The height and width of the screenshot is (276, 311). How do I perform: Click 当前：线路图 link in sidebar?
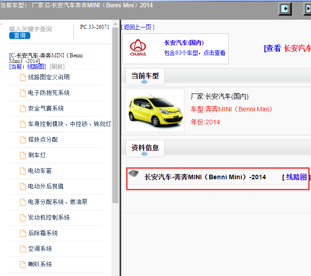28,66
